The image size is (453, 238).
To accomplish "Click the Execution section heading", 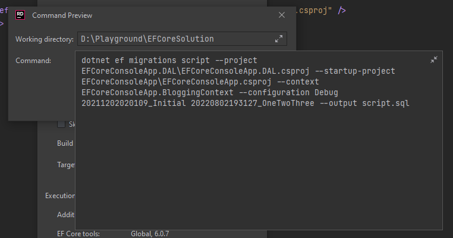I will point(59,195).
